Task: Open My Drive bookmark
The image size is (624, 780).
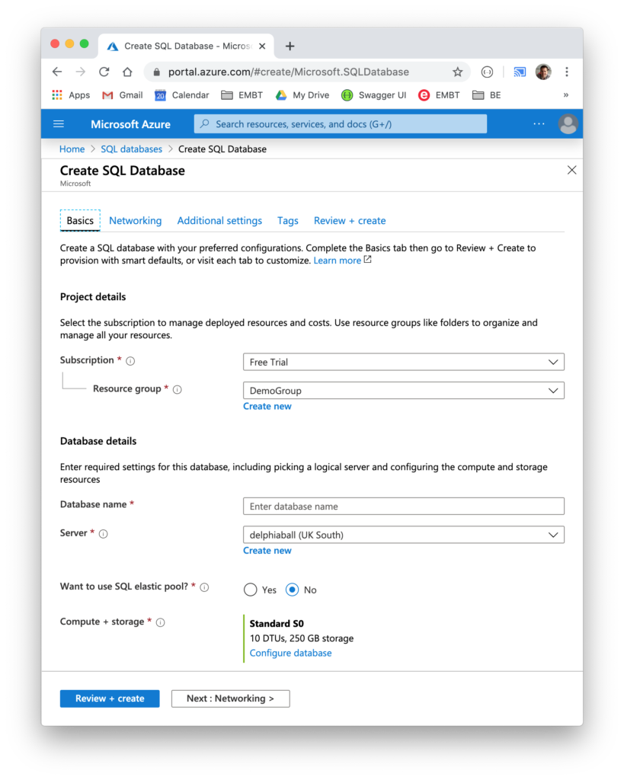Action: point(302,95)
